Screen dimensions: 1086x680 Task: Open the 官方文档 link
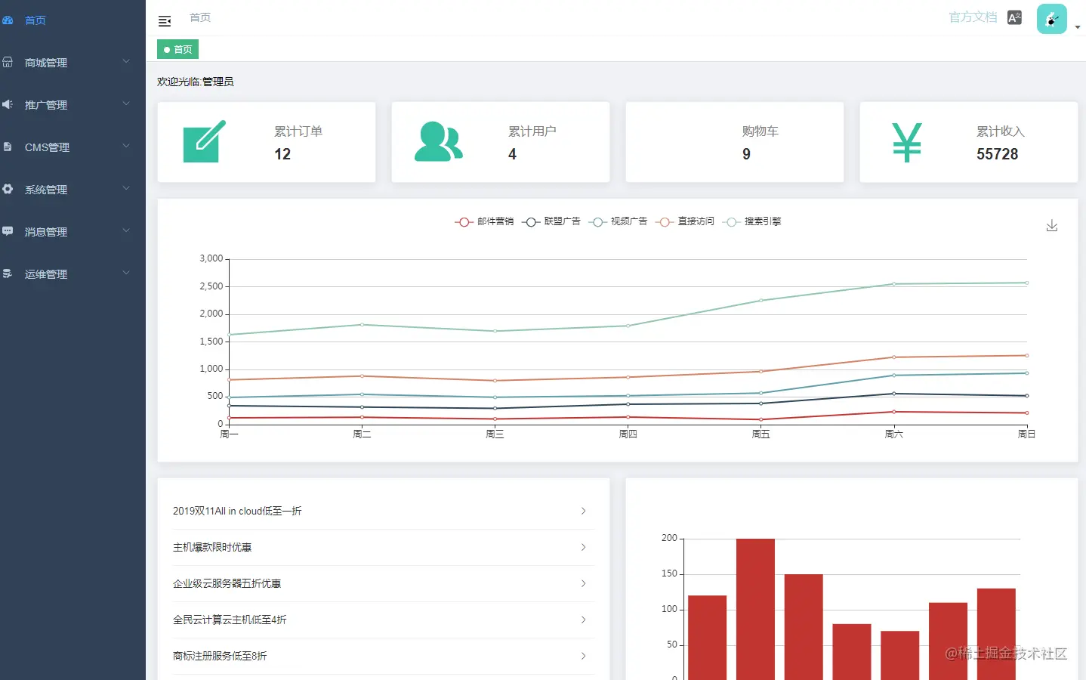[973, 17]
